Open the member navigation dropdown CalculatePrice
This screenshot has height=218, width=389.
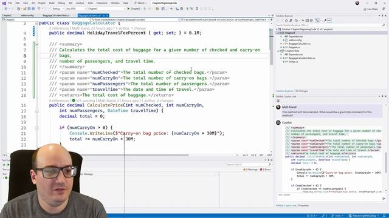pyautogui.click(x=225, y=19)
